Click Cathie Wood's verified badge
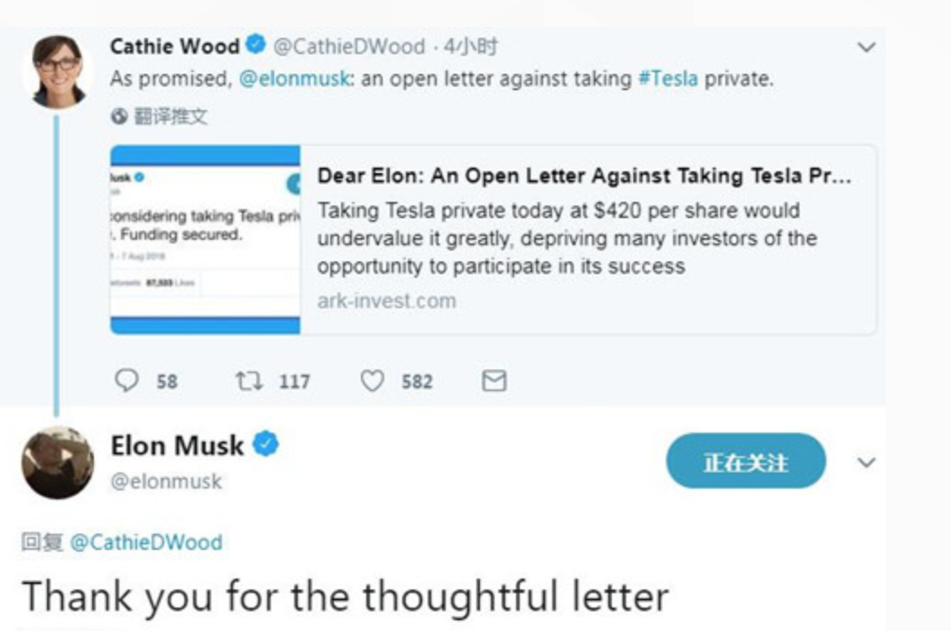This screenshot has height=631, width=951. (256, 45)
